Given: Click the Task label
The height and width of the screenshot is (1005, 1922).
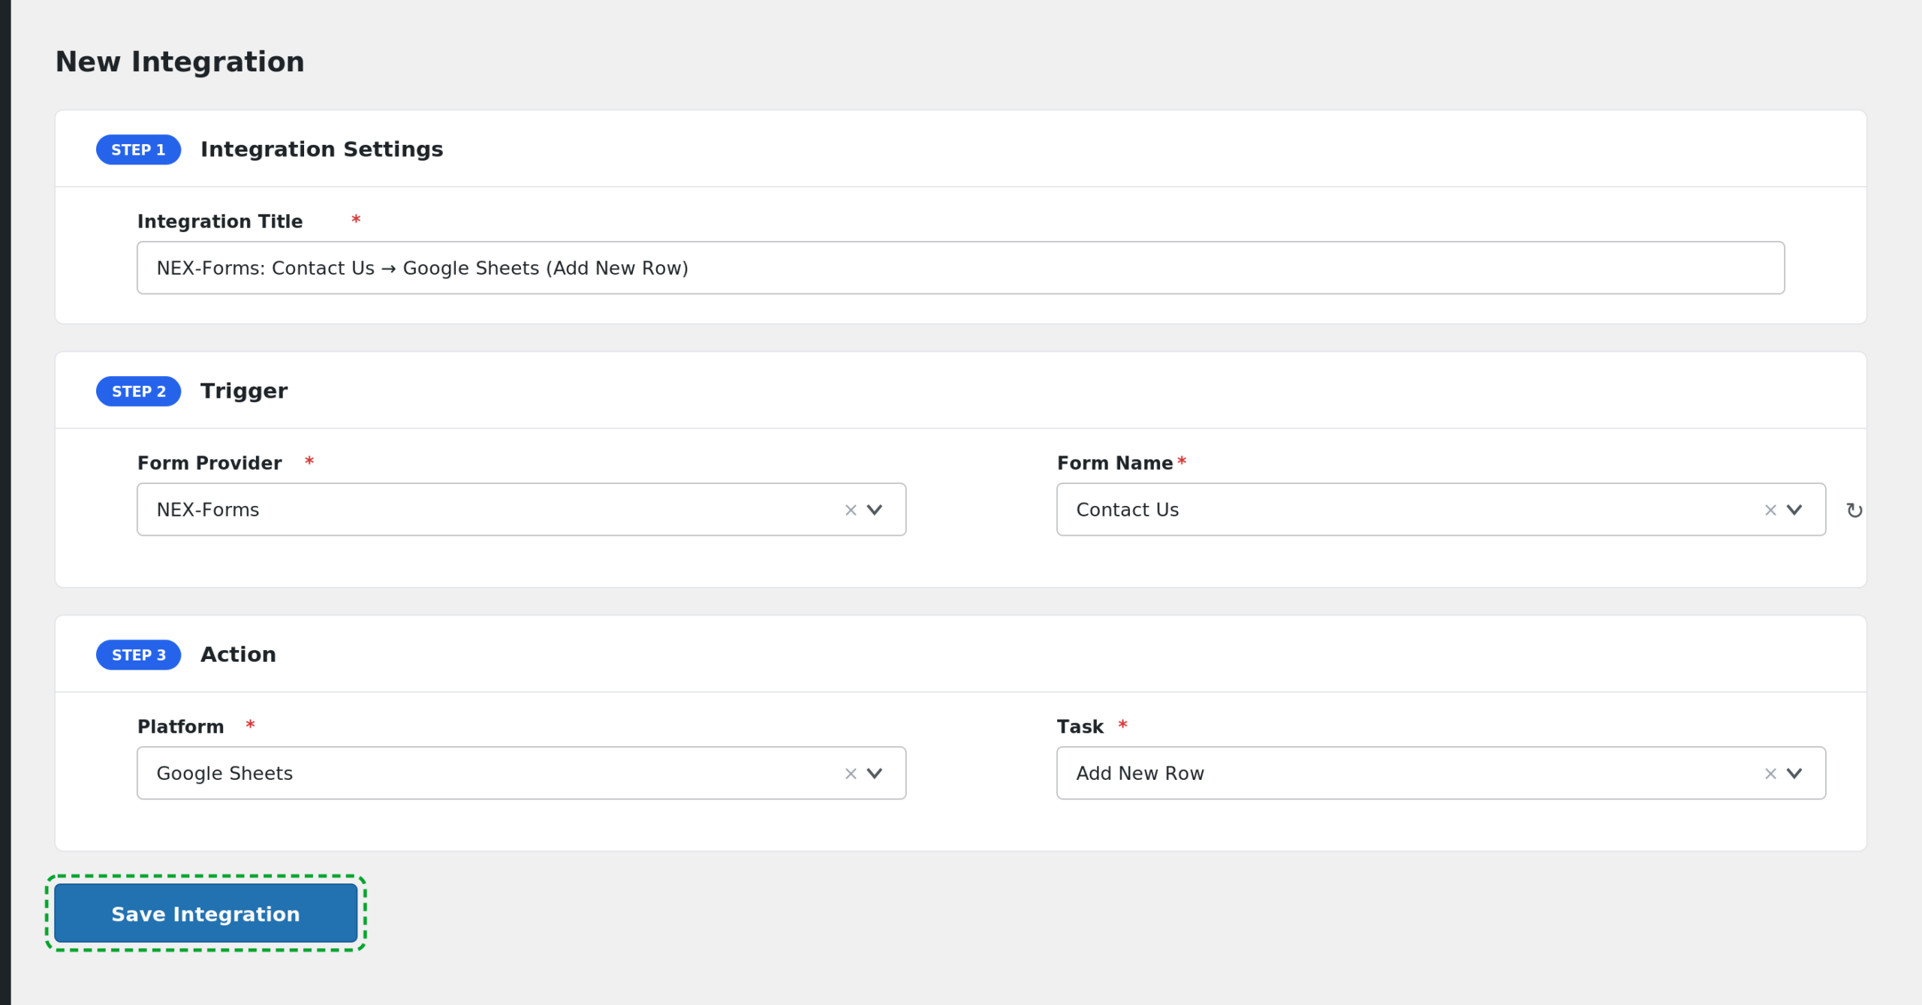Looking at the screenshot, I should [1080, 727].
